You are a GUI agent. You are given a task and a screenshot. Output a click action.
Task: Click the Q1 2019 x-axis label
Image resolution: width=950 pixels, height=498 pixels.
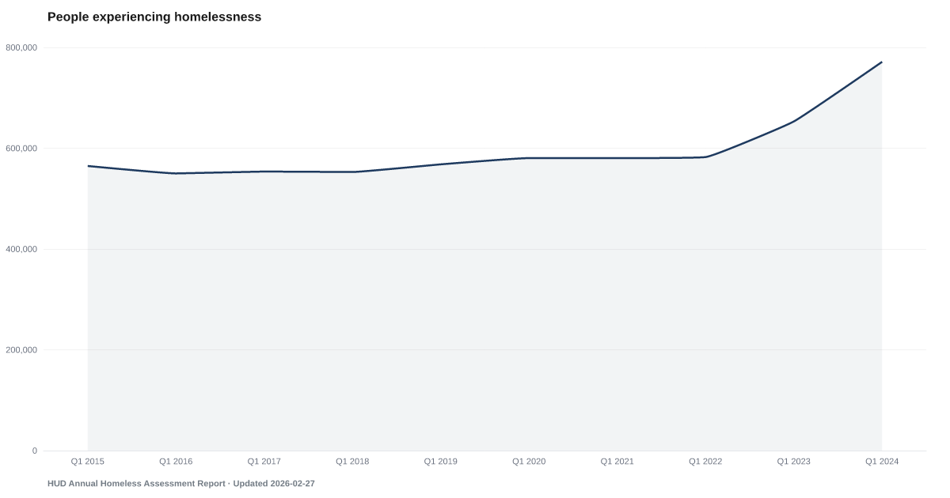click(x=441, y=461)
